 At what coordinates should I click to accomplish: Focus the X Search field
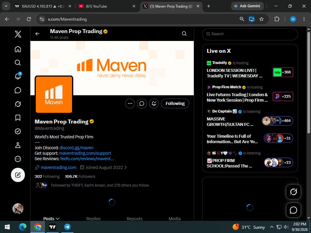click(x=250, y=34)
